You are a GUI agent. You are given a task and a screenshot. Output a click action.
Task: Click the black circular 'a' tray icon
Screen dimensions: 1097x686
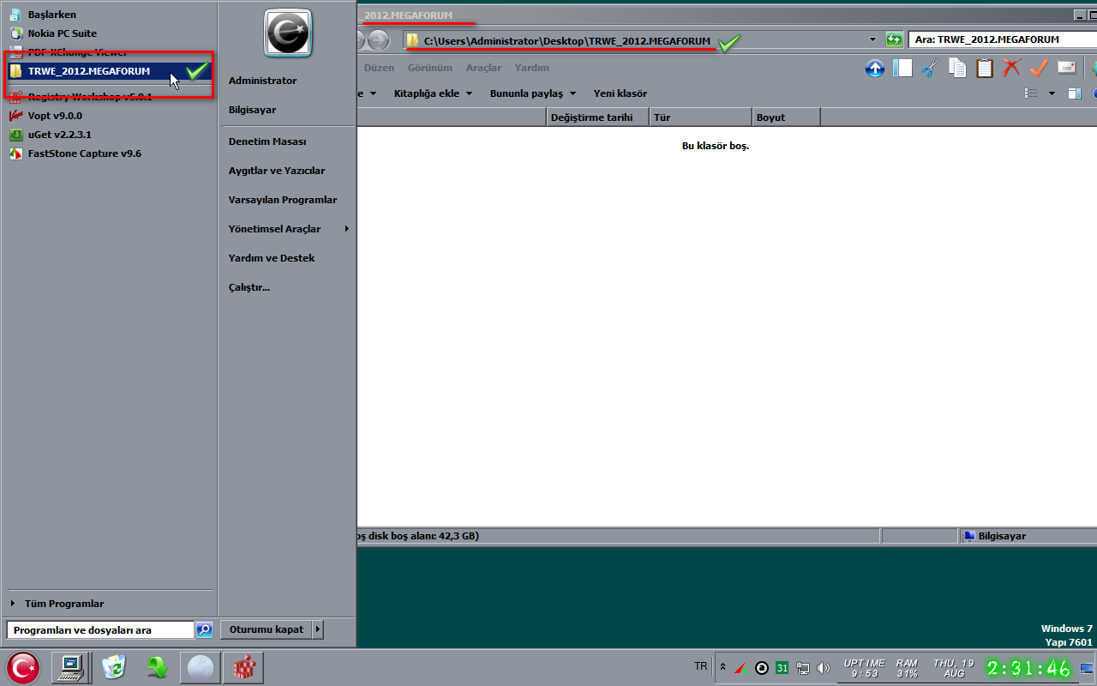click(x=761, y=667)
